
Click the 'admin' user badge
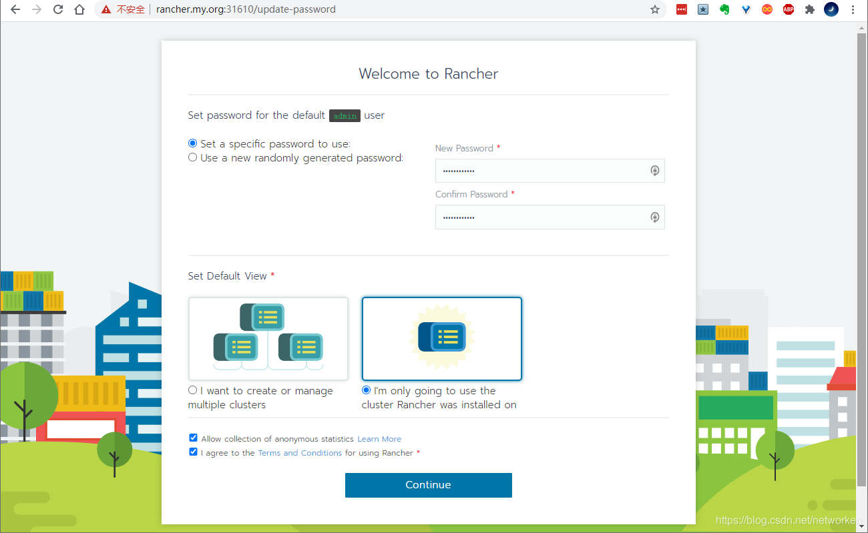click(345, 115)
